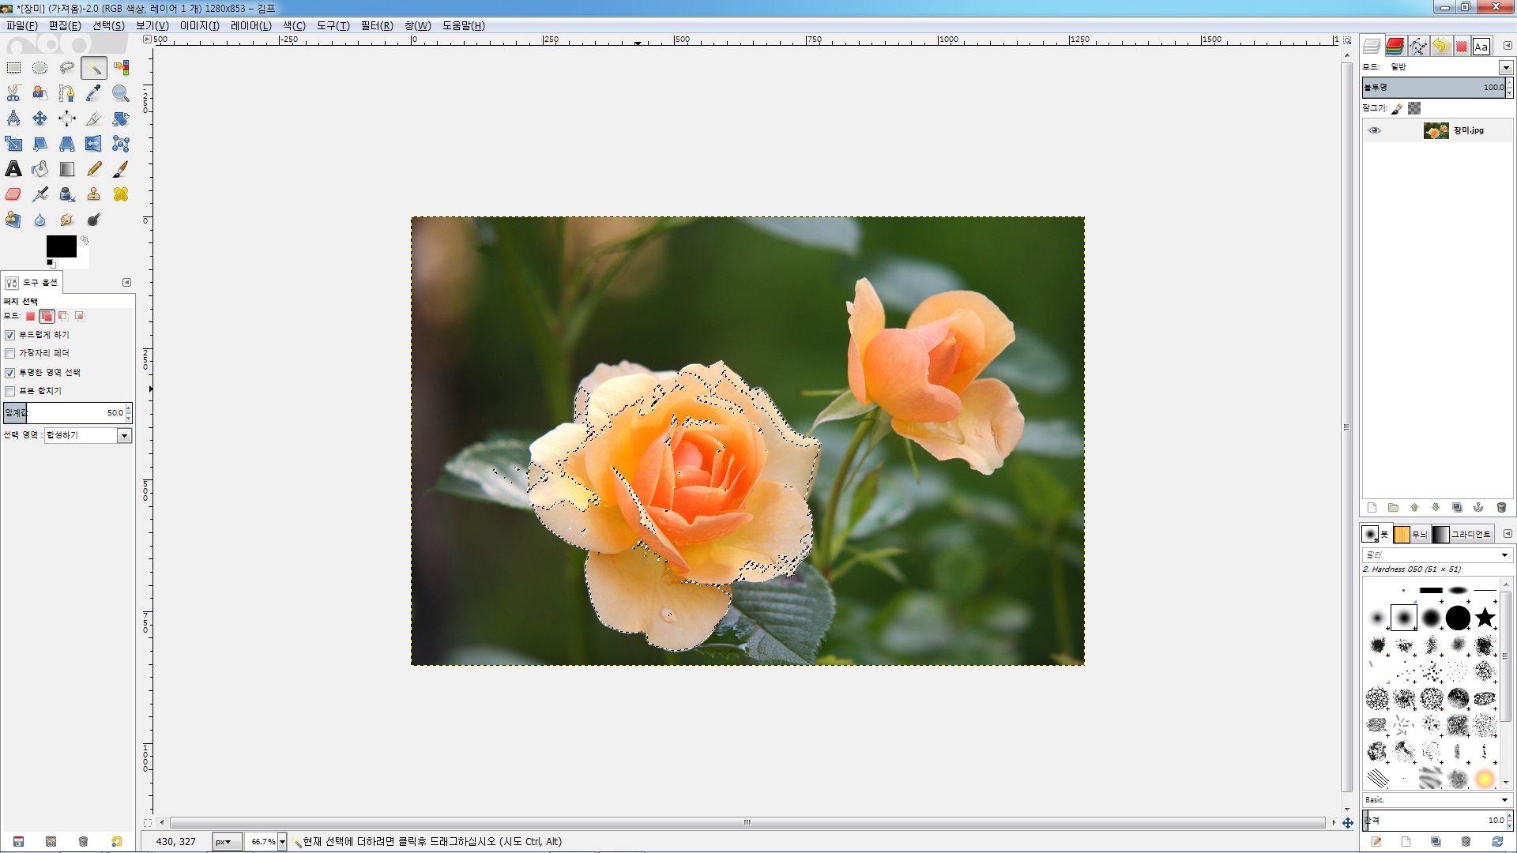1517x853 pixels.
Task: Select the Bucket Fill tool
Action: pyautogui.click(x=40, y=169)
